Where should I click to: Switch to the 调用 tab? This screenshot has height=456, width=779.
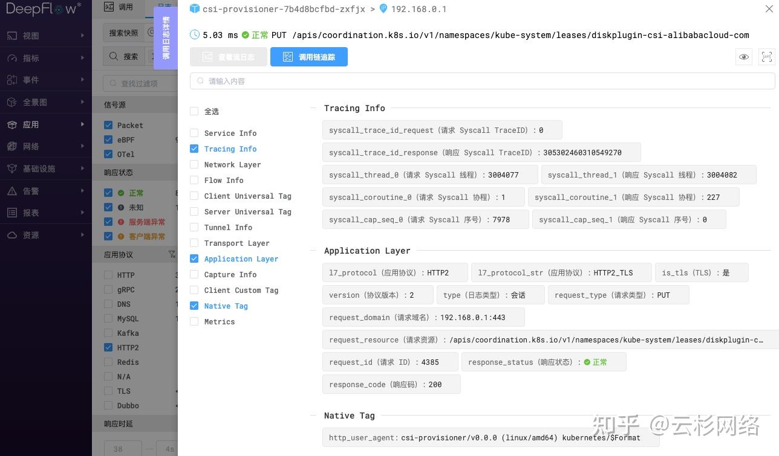tap(116, 7)
